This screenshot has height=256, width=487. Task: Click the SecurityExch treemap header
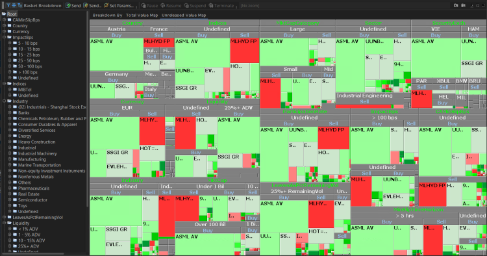pos(449,23)
